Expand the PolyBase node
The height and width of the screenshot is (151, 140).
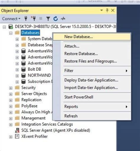[11, 106]
